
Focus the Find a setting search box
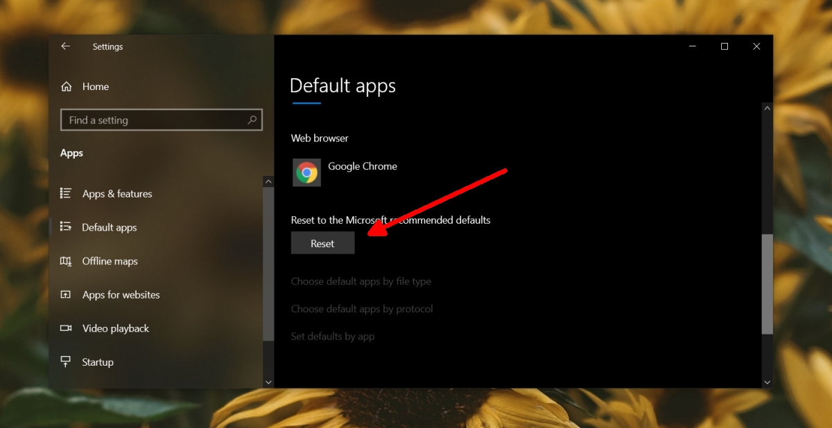162,120
